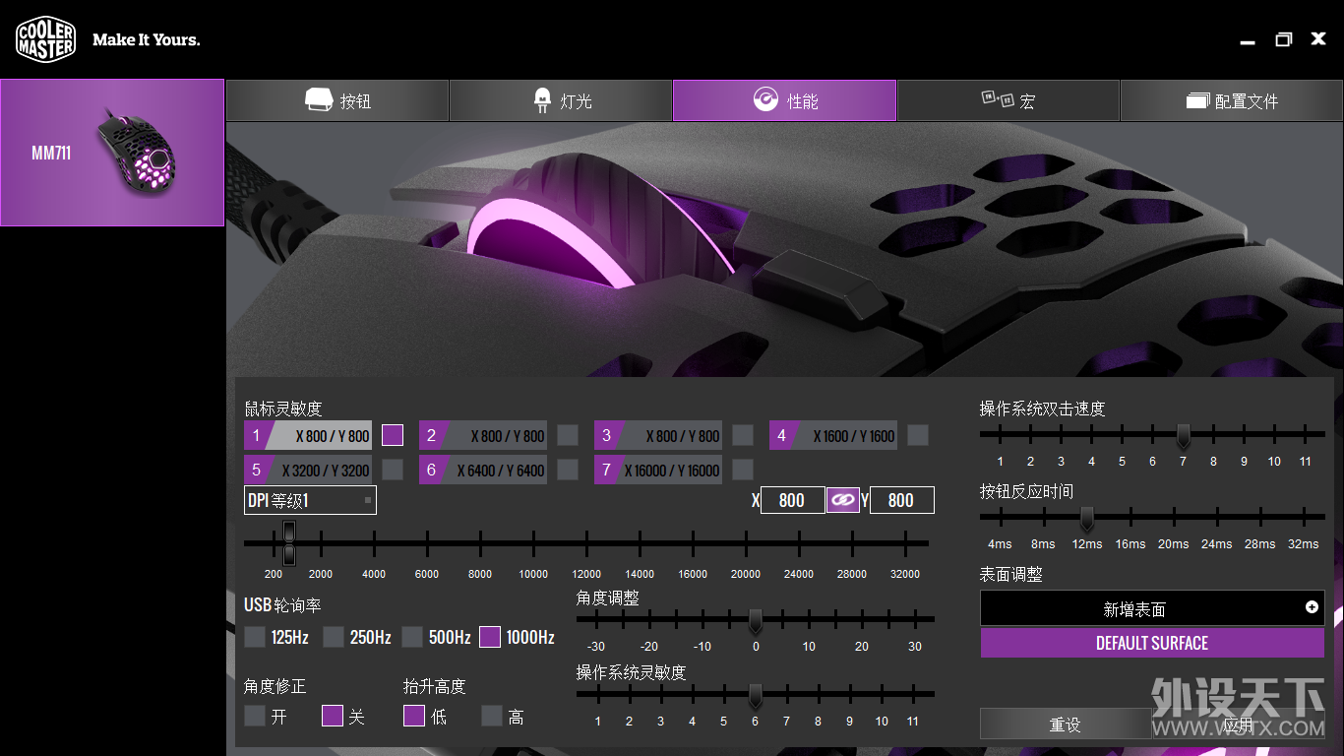Click the profile icon on 配置文件 tab
The image size is (1344, 756).
click(x=1197, y=100)
